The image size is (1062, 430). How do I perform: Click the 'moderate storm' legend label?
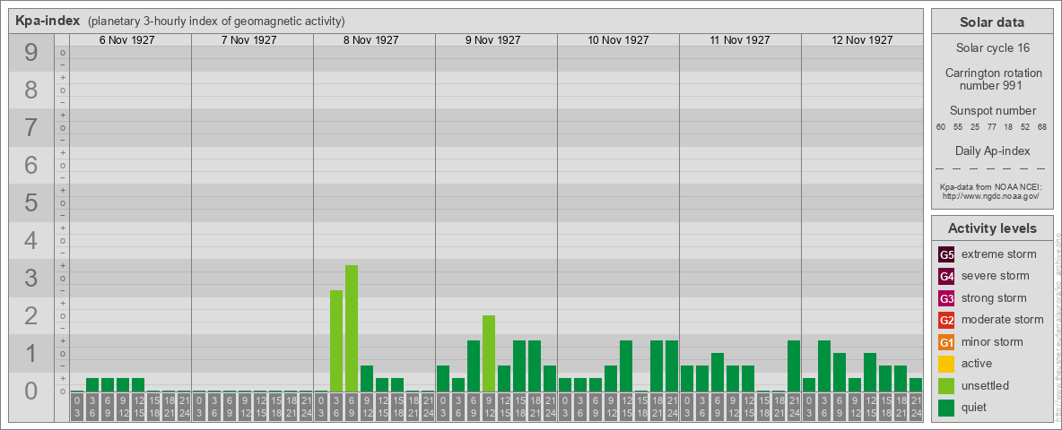(1003, 320)
